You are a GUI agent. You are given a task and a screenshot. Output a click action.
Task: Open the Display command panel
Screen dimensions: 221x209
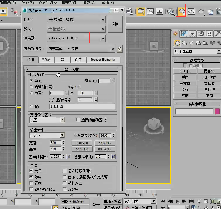tap(210, 34)
